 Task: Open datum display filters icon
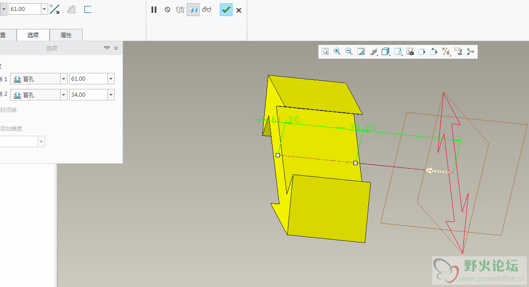click(446, 52)
